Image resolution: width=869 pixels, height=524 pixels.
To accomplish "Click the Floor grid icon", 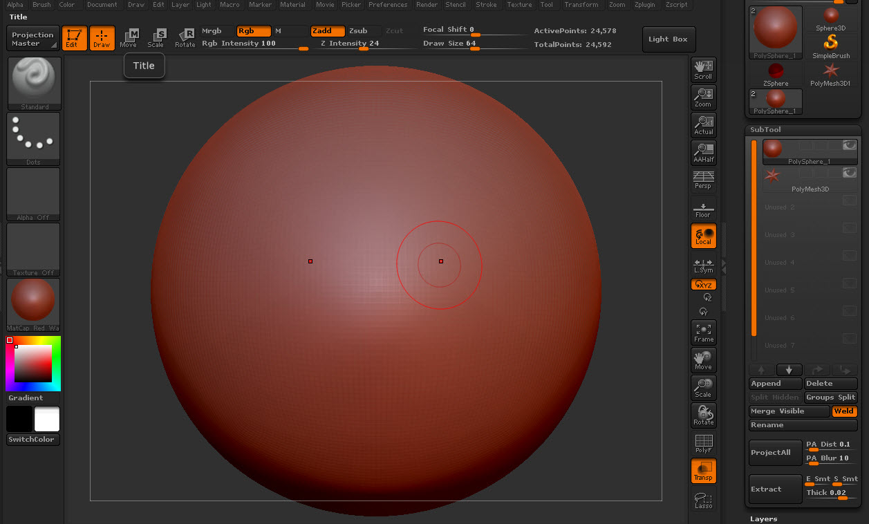I will [703, 208].
